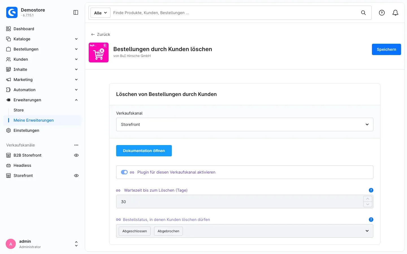Select Meine Erweiterungen menu item

click(42, 120)
